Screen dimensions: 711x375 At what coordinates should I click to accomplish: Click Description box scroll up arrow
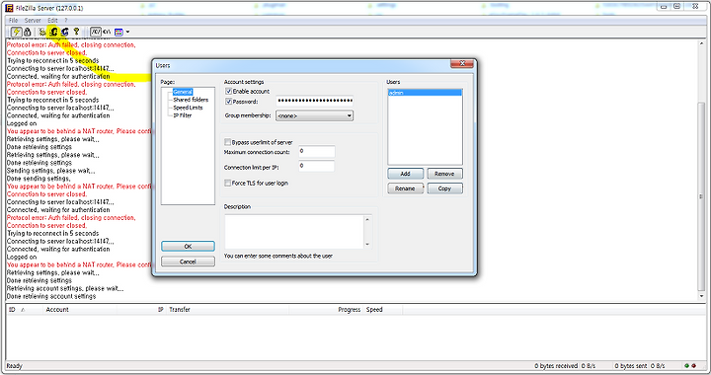point(367,219)
